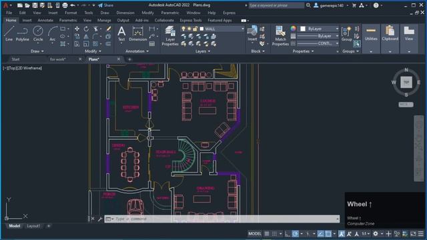Switch to the Express Tools ribbon tab
The image size is (427, 240).
[191, 20]
